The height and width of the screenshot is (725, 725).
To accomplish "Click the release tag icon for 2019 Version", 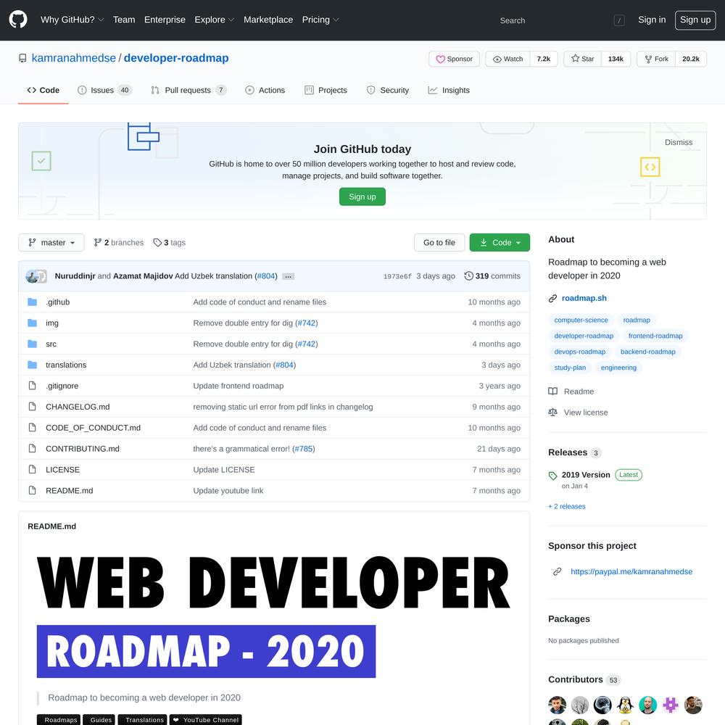I will 552,476.
